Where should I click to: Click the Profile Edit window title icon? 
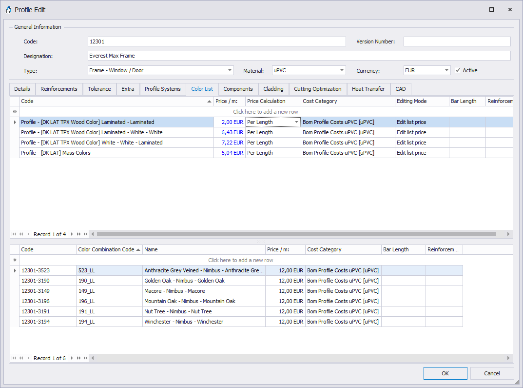click(8, 10)
